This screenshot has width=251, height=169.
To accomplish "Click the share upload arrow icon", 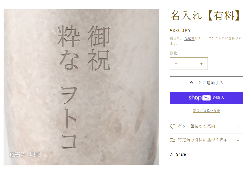I will [x=172, y=154].
